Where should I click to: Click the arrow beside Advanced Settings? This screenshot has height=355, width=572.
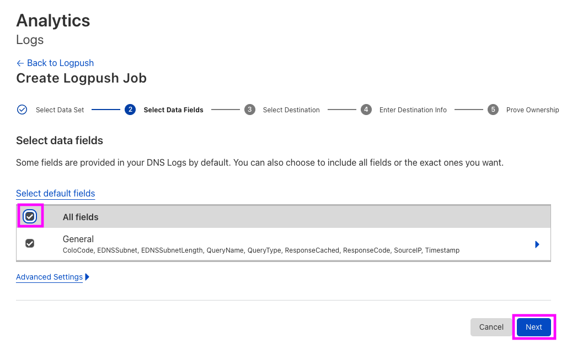tap(87, 277)
